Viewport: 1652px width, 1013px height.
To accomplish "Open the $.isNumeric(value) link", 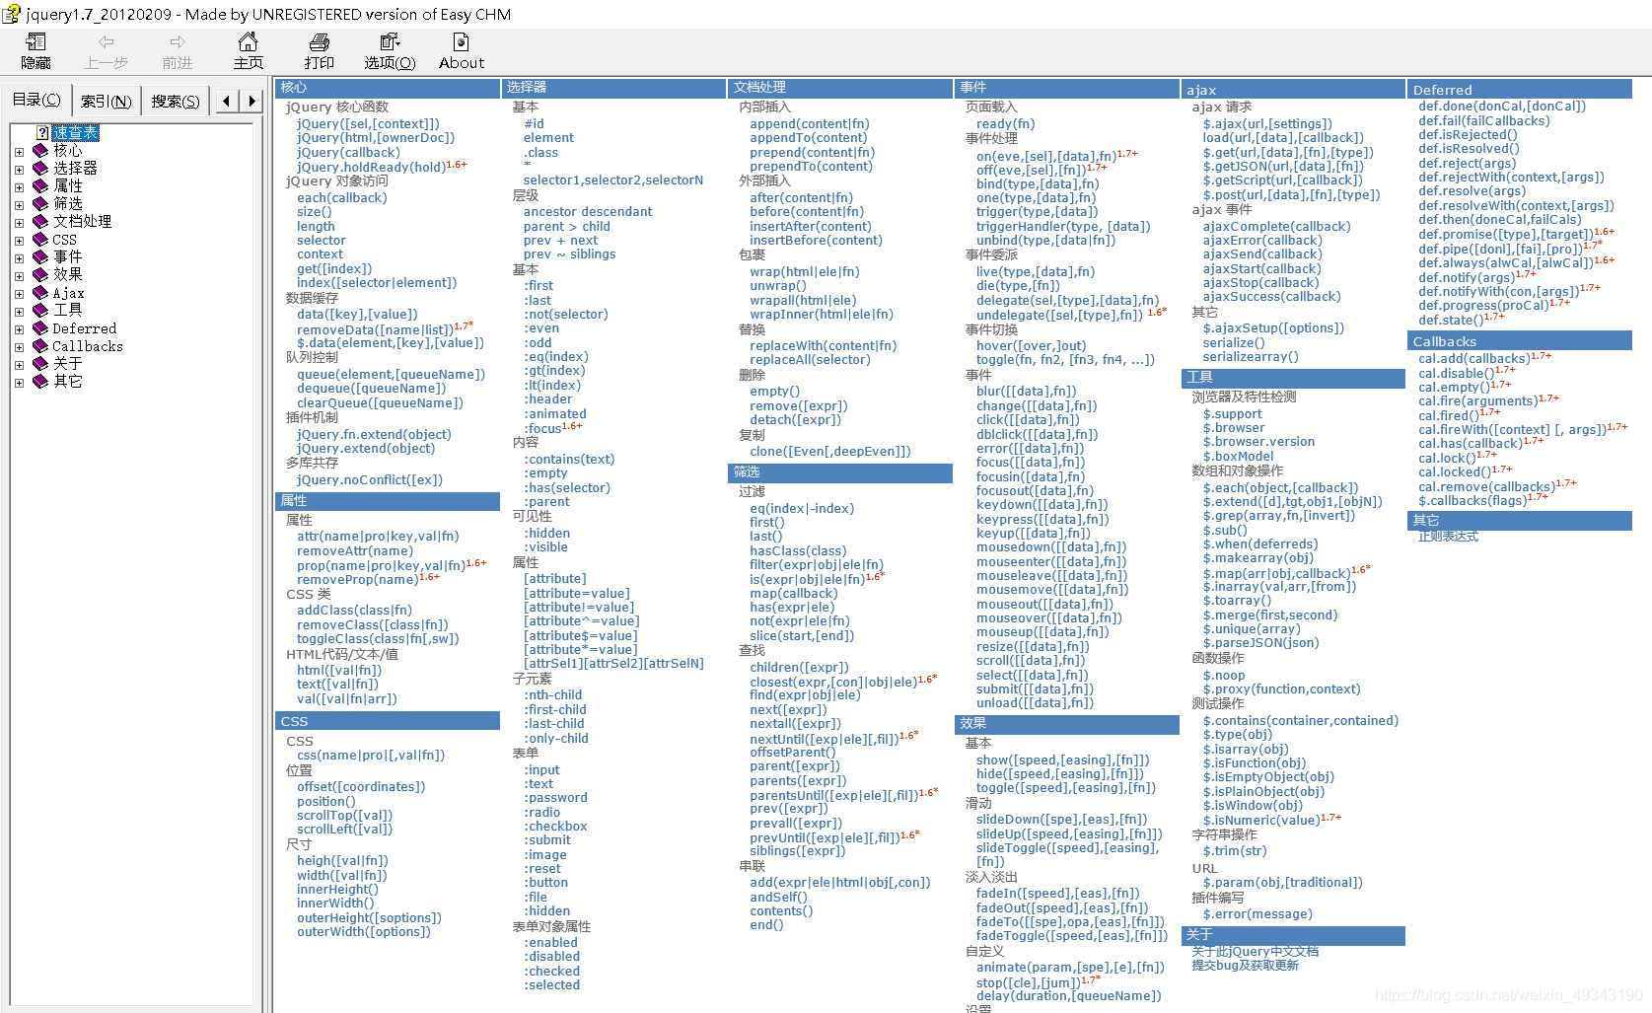I will (1261, 820).
